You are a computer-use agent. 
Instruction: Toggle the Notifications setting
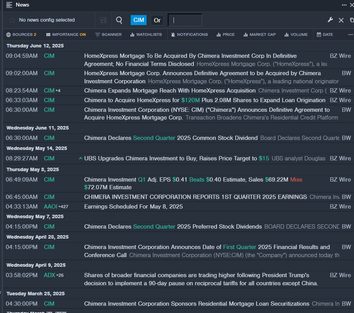(x=189, y=35)
